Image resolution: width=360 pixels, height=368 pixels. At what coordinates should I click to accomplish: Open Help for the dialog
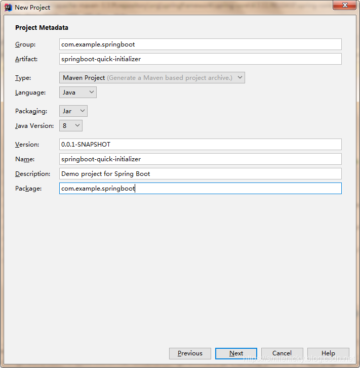pyautogui.click(x=328, y=353)
